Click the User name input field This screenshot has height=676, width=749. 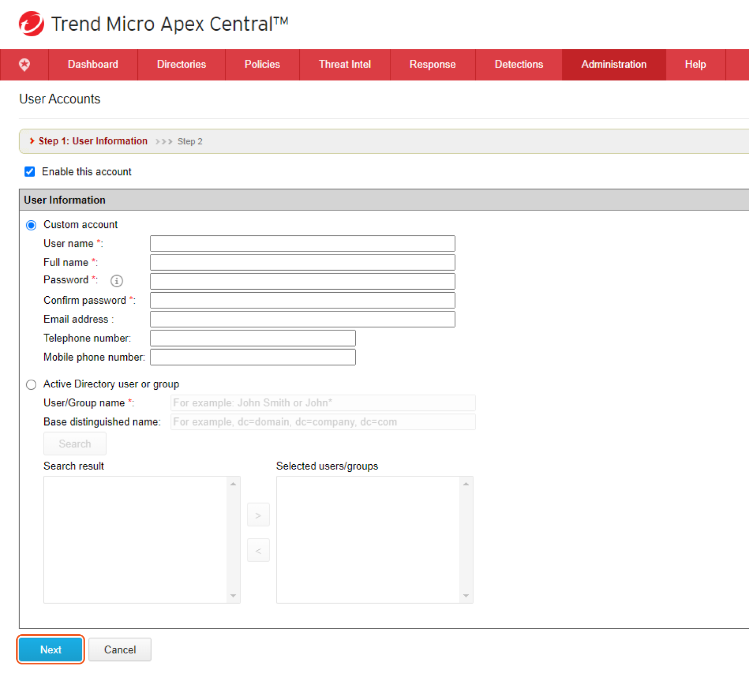pyautogui.click(x=302, y=243)
